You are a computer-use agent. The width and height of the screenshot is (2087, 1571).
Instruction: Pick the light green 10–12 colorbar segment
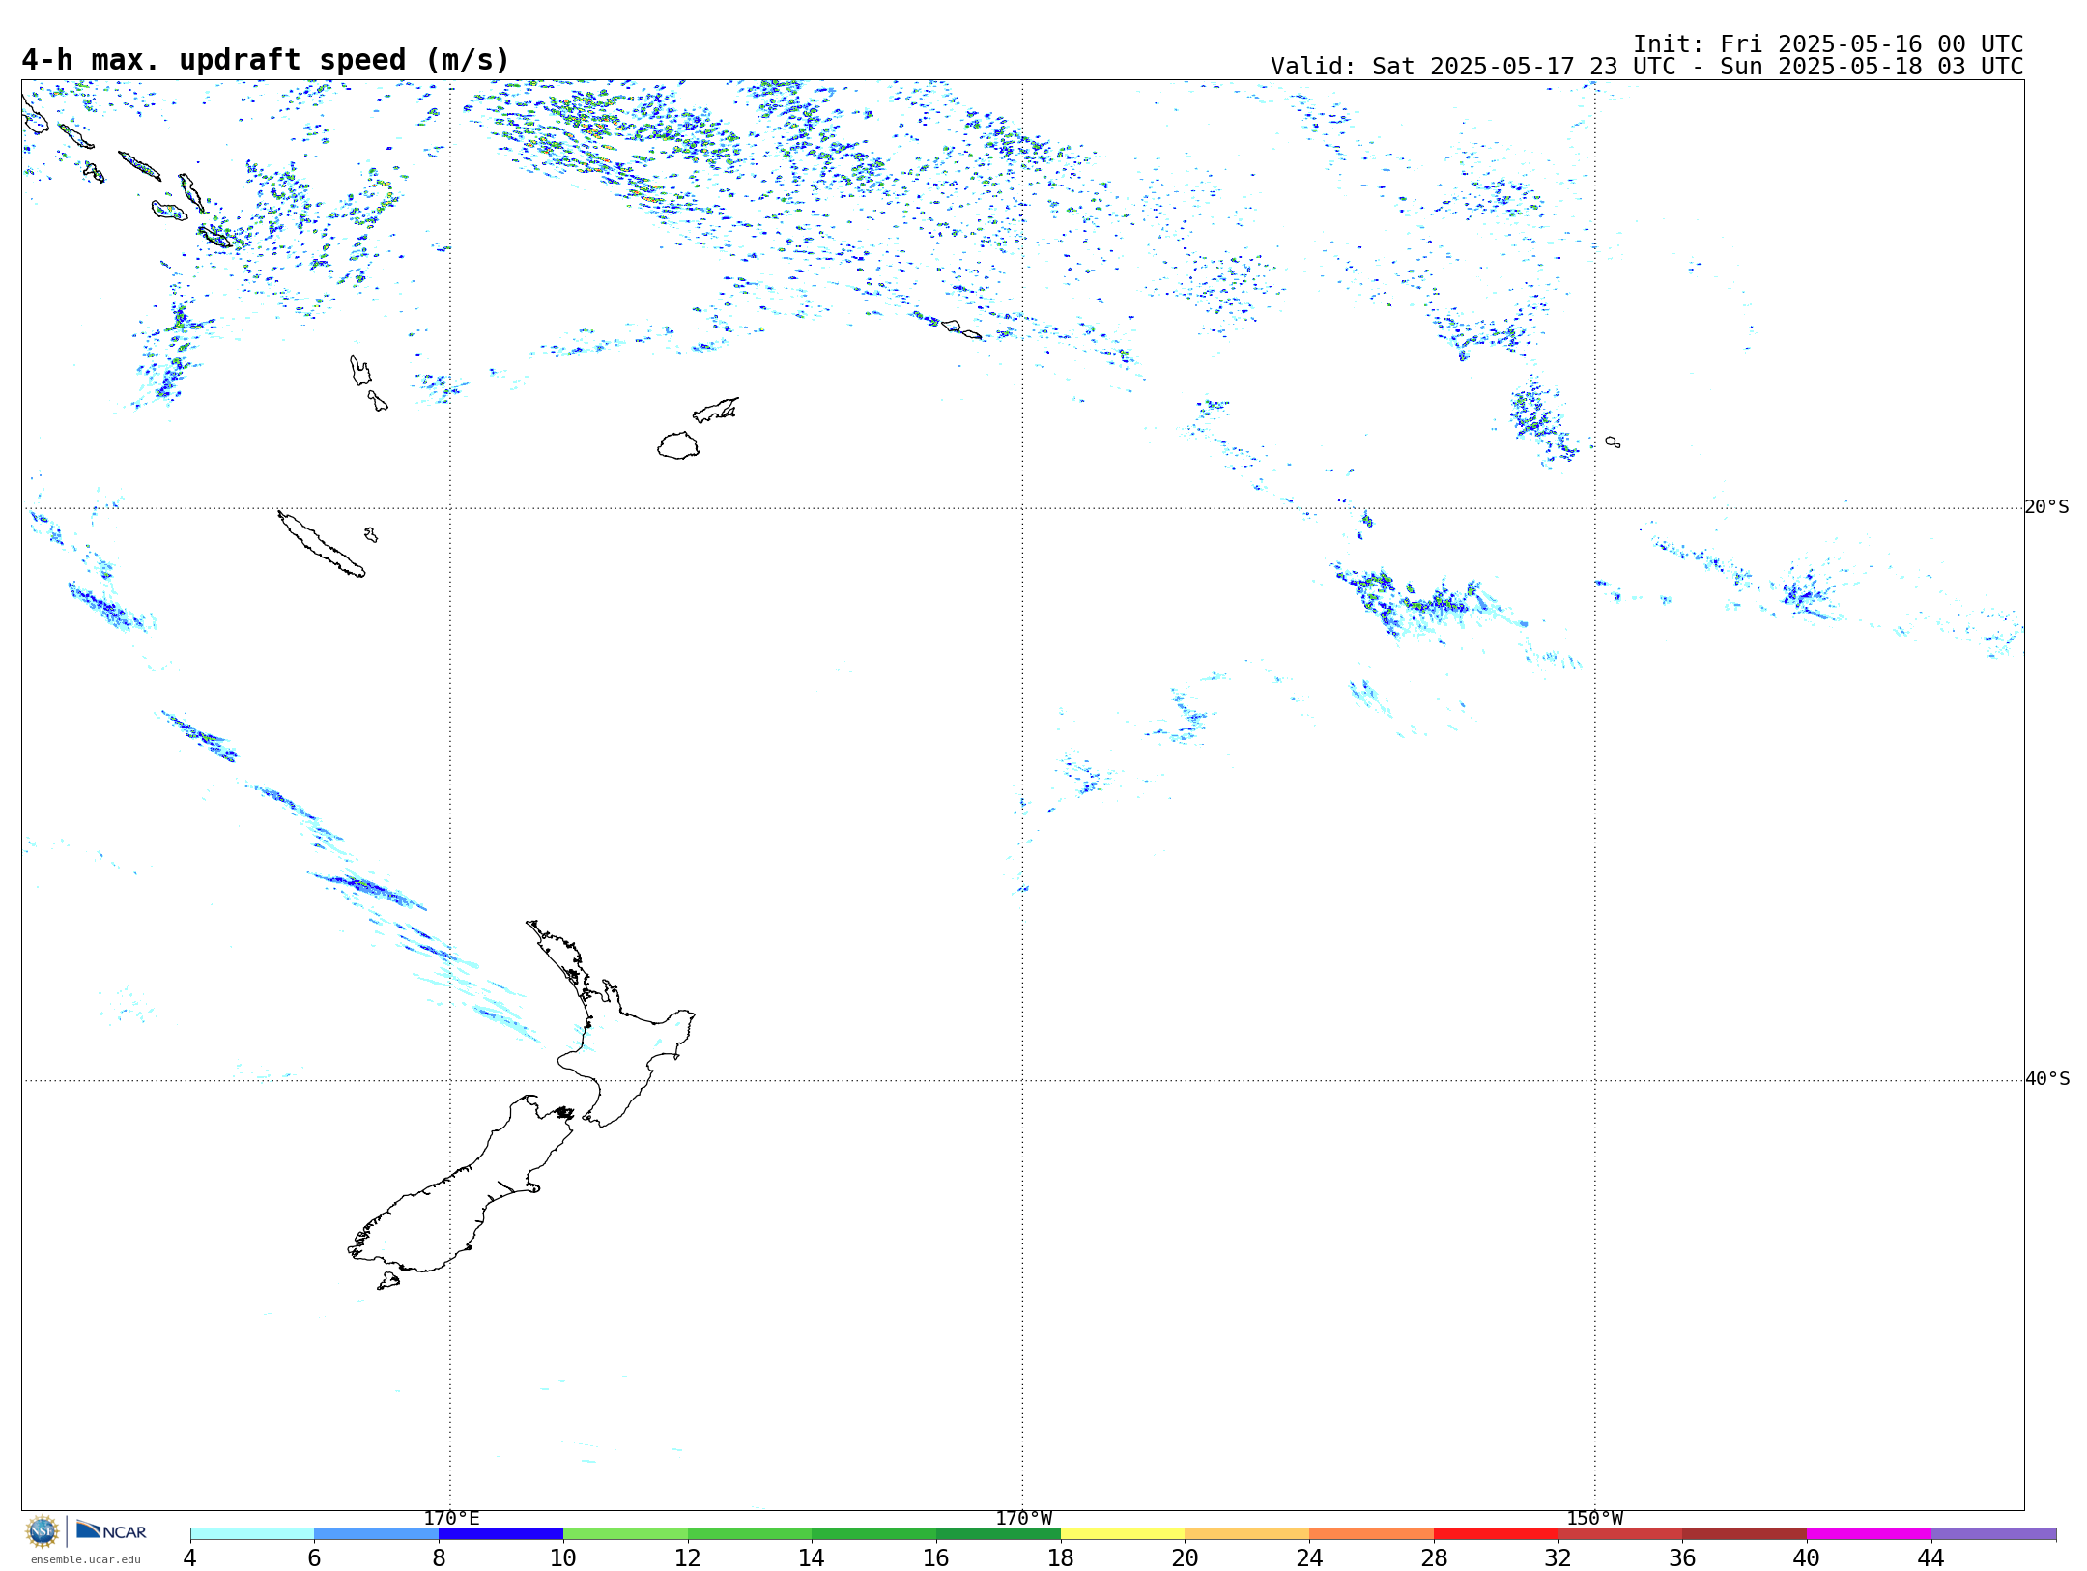625,1534
